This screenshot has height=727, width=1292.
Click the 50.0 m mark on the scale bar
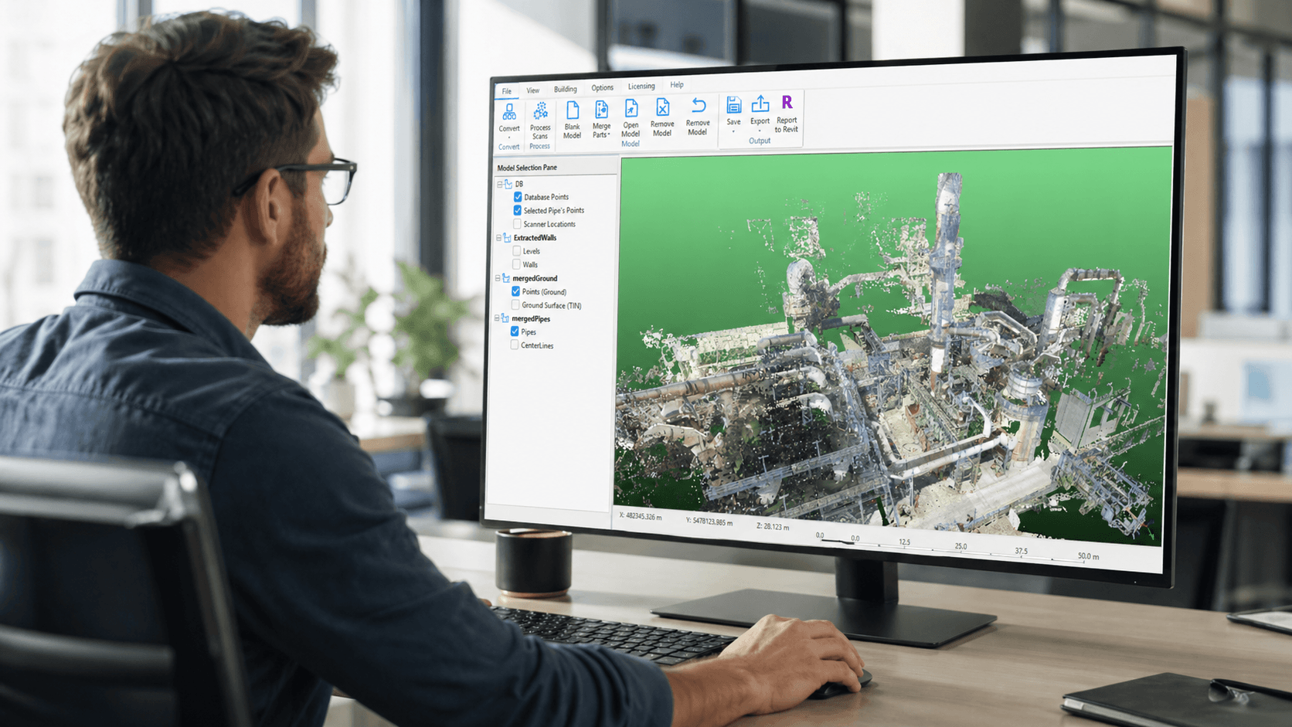(x=1088, y=556)
